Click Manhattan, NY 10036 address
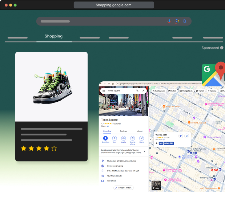The width and height of the screenshot is (225, 207). click(x=121, y=161)
